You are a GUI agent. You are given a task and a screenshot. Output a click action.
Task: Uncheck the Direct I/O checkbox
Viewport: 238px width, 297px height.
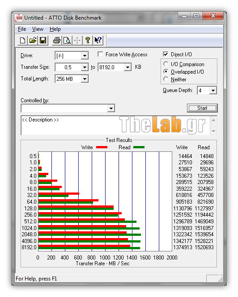tap(166, 54)
